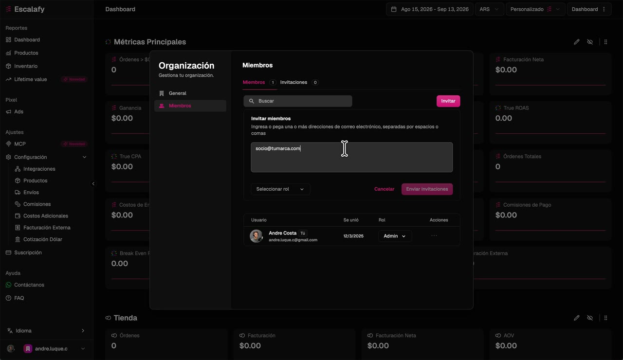The image size is (623, 360).
Task: Hide the Métricas Principales section with the eye icon
Action: pyautogui.click(x=590, y=42)
